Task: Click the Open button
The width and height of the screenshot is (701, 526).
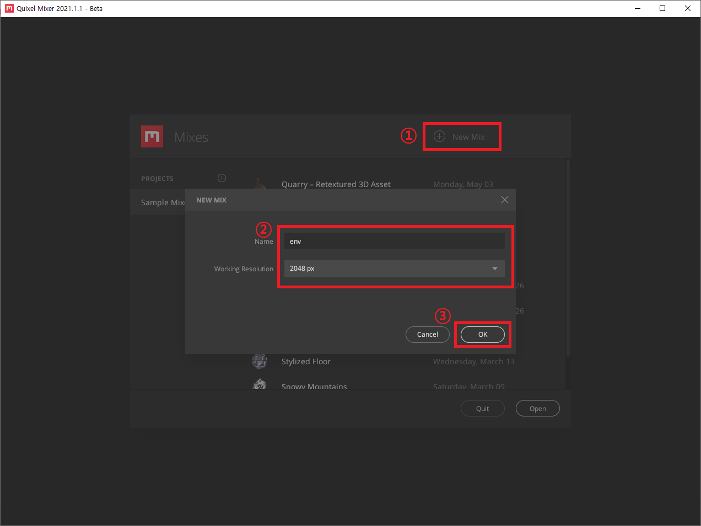Action: click(538, 408)
